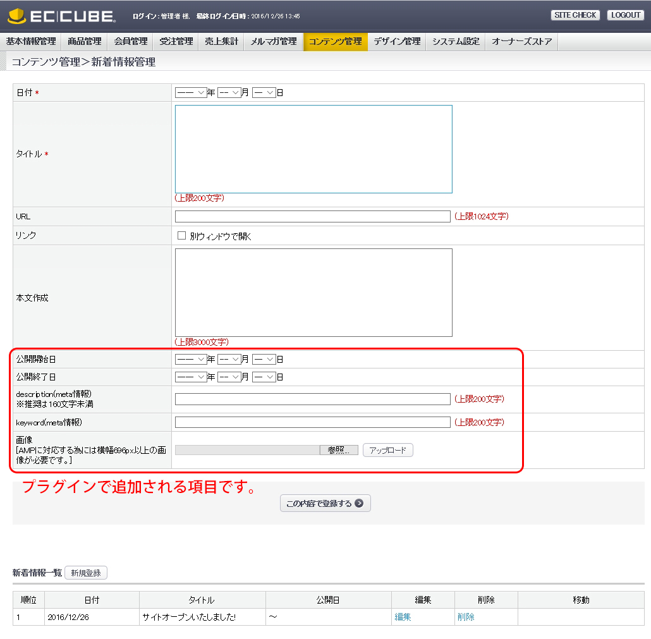Open the 日付 year dropdown
The width and height of the screenshot is (651, 639).
click(191, 92)
